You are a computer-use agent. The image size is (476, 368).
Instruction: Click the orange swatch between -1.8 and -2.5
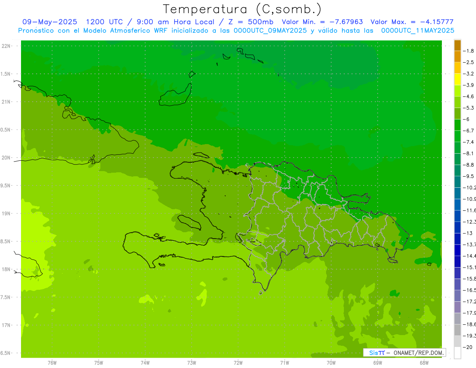pyautogui.click(x=457, y=56)
